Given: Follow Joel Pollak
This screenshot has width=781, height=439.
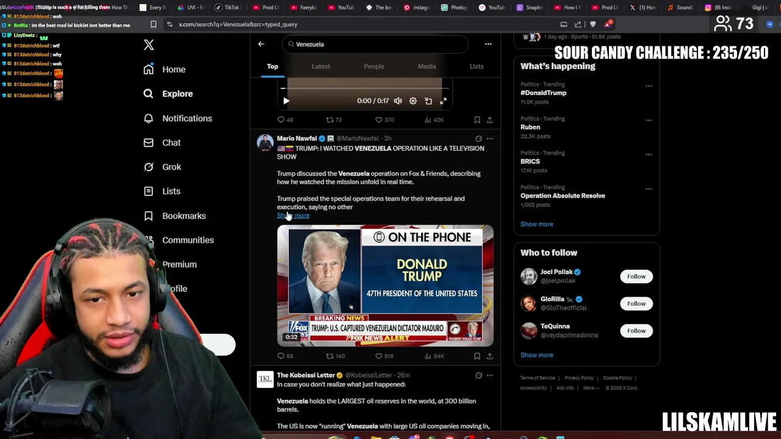Looking at the screenshot, I should 636,276.
